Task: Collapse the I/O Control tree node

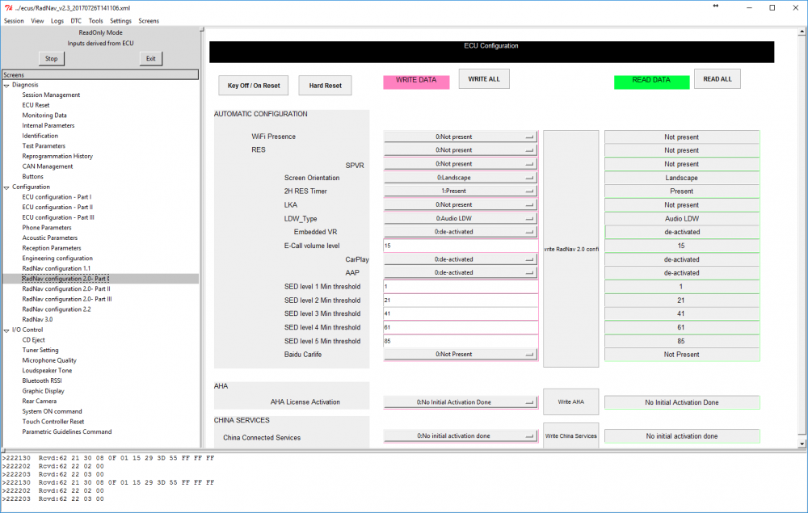Action: click(6, 330)
